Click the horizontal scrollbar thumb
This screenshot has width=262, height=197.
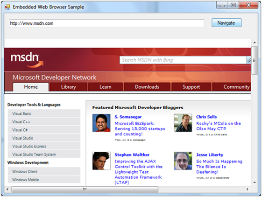point(85,190)
